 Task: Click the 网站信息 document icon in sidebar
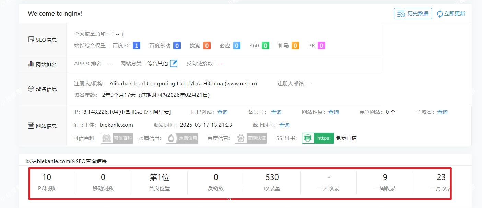tap(31, 125)
